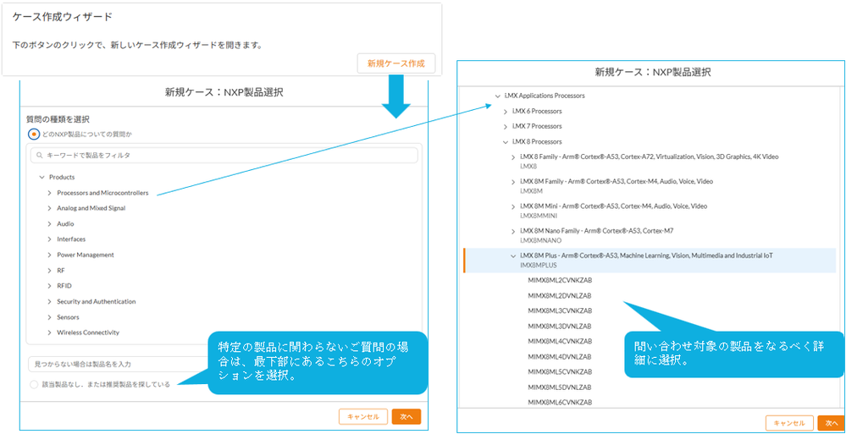Collapse i.MX Applications Processors chevron
Image resolution: width=846 pixels, height=434 pixels.
click(x=497, y=96)
